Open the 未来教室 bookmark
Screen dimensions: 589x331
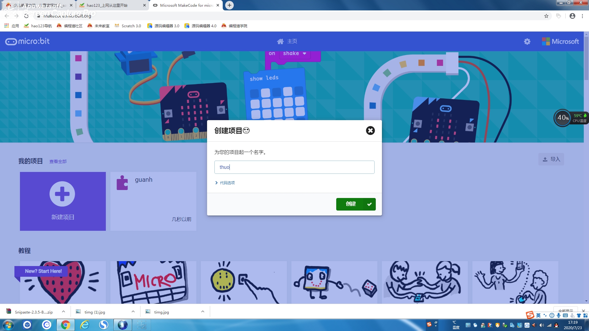98,26
